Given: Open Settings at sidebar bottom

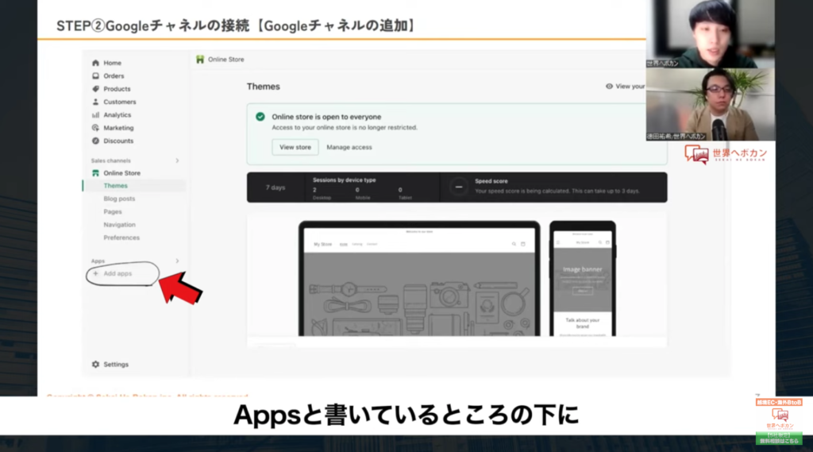Looking at the screenshot, I should [116, 365].
